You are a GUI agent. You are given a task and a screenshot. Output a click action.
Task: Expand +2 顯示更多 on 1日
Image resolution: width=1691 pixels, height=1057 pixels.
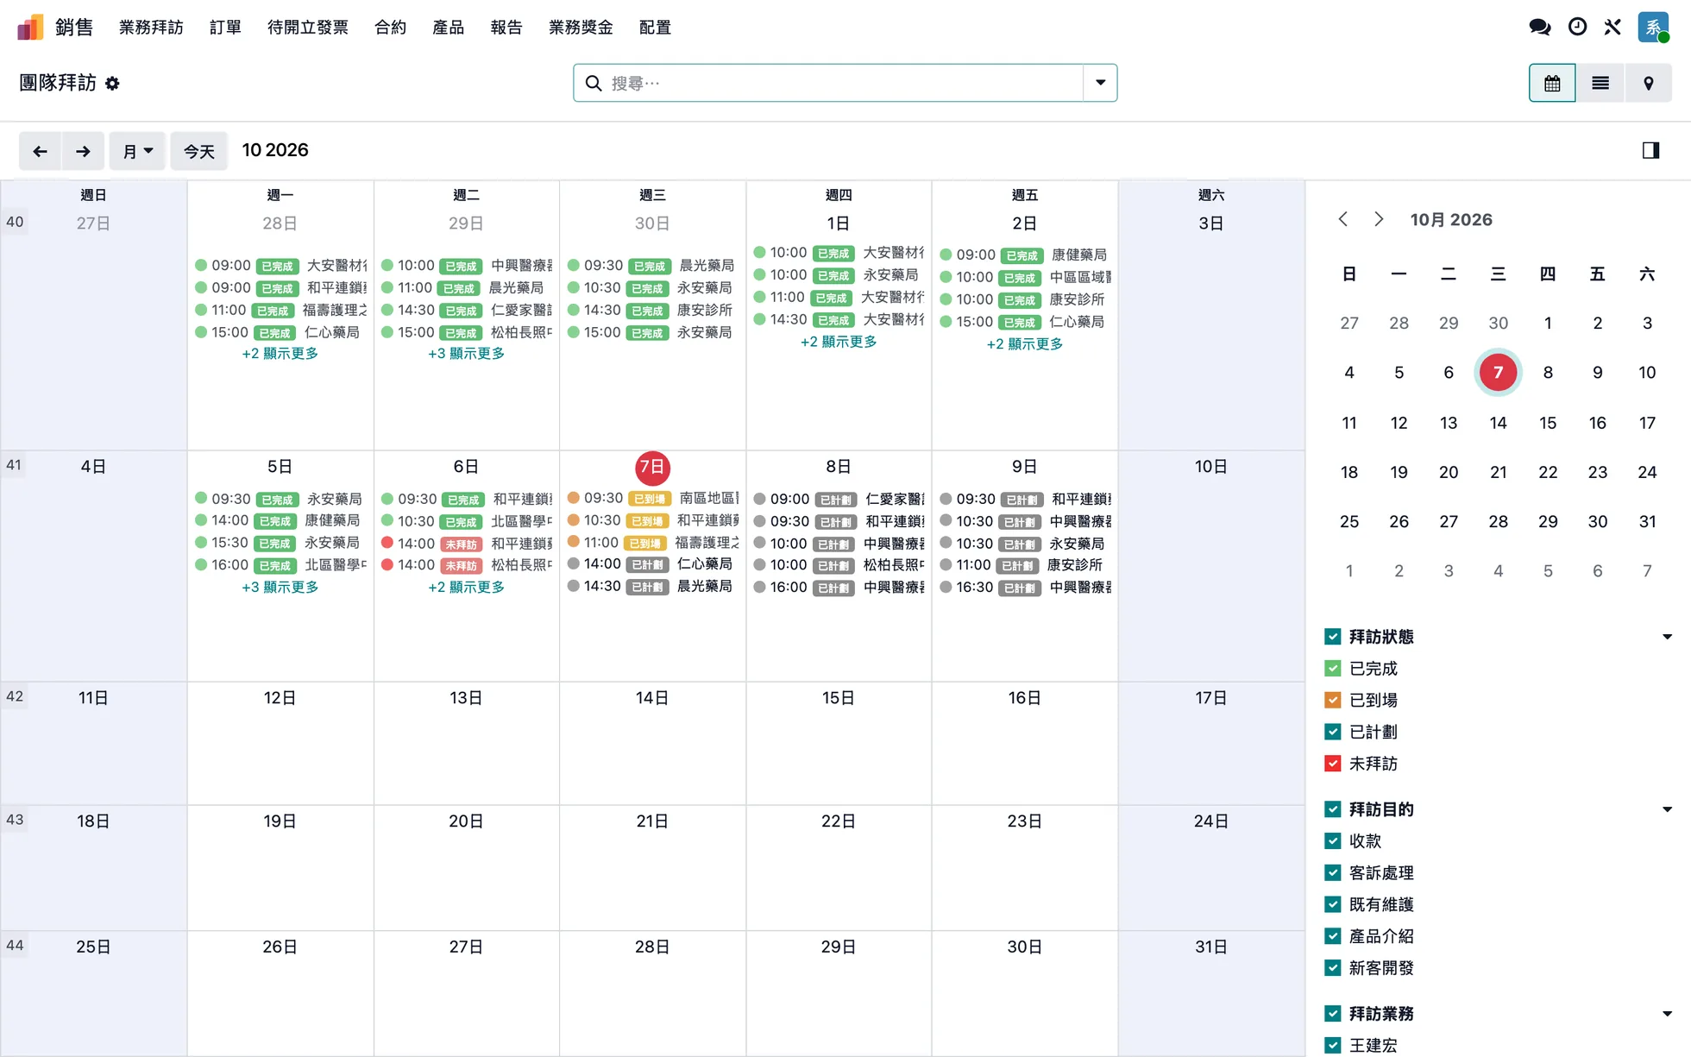(x=839, y=342)
